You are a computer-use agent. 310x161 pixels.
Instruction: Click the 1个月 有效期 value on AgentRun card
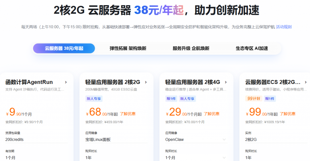tap(11, 158)
